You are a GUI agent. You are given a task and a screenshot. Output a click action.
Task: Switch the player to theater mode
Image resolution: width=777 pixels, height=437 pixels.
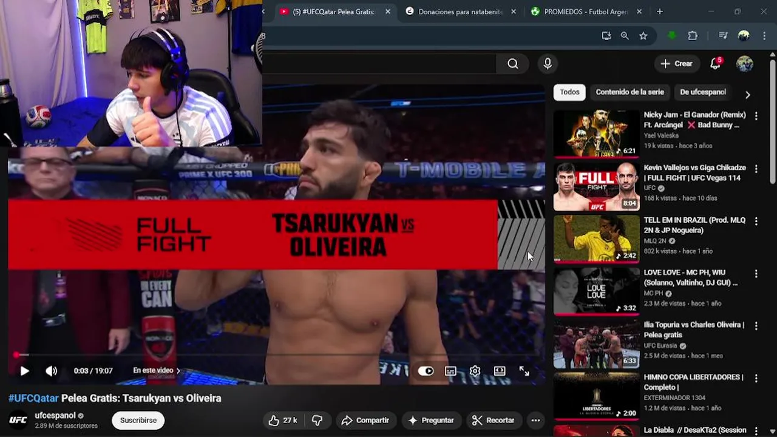500,371
